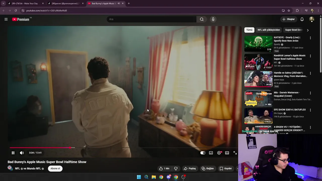Image resolution: width=322 pixels, height=181 pixels.
Task: Open the Chrome three-dot menu
Action: pos(318,11)
